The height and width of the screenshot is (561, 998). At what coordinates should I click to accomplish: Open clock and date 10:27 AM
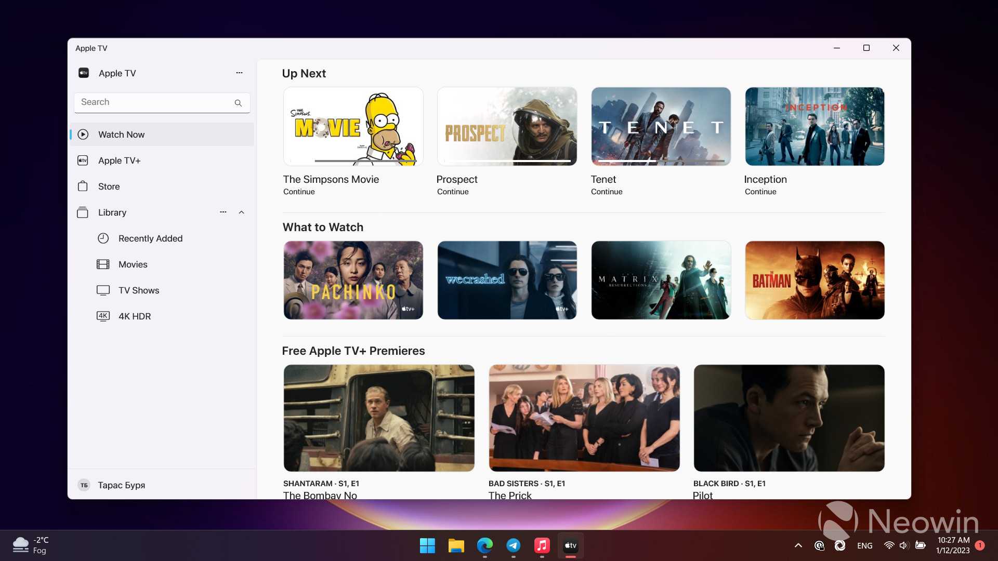tap(953, 545)
